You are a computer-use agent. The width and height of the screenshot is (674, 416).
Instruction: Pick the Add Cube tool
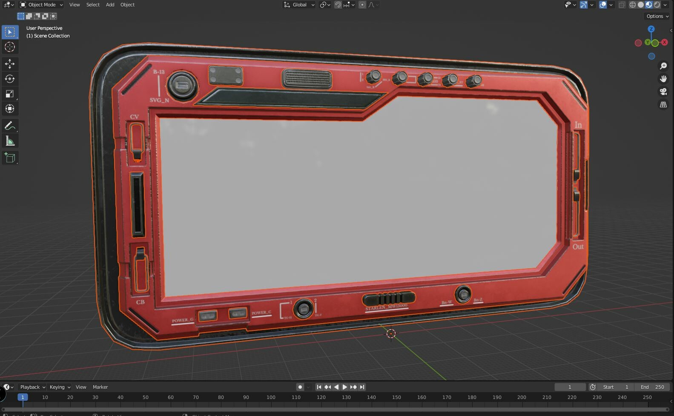(x=10, y=158)
